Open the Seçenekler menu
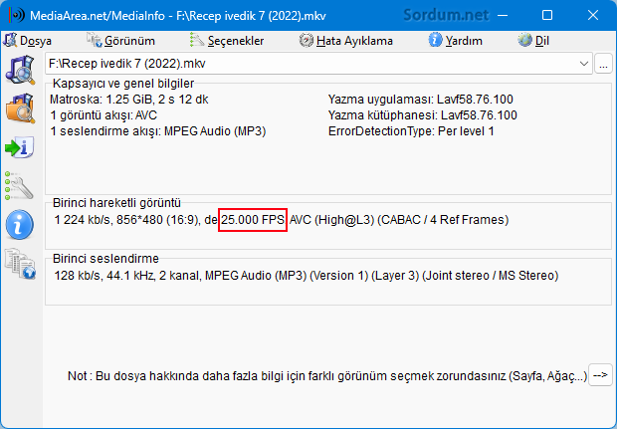This screenshot has height=429, width=617. pos(227,41)
